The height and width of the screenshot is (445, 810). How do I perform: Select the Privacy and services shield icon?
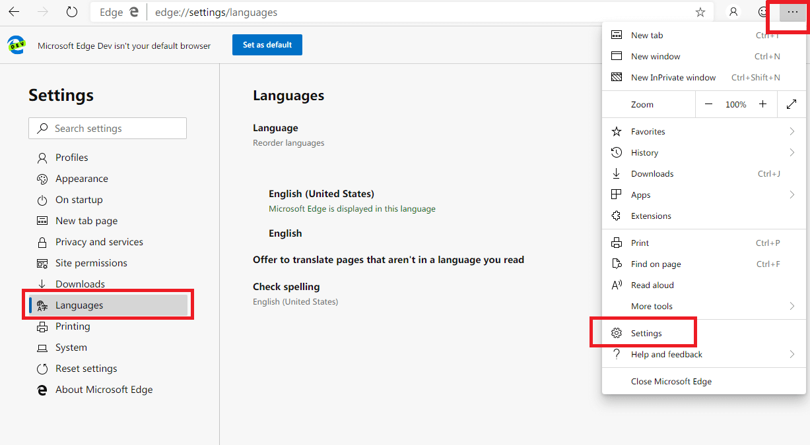[41, 242]
